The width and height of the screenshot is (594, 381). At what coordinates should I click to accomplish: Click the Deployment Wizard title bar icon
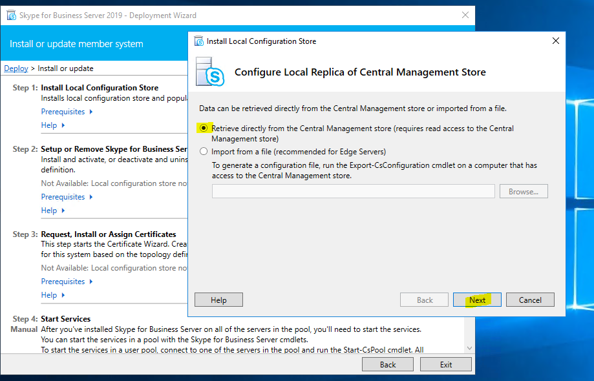11,15
